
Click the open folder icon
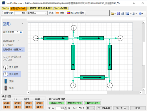tap(113, 14)
